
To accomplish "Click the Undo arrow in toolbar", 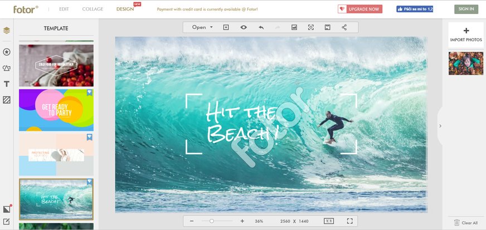I will 260,27.
